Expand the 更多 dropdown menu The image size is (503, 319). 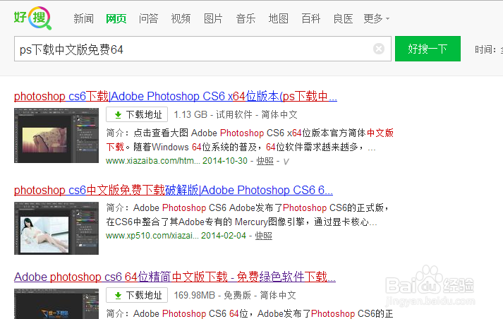377,18
